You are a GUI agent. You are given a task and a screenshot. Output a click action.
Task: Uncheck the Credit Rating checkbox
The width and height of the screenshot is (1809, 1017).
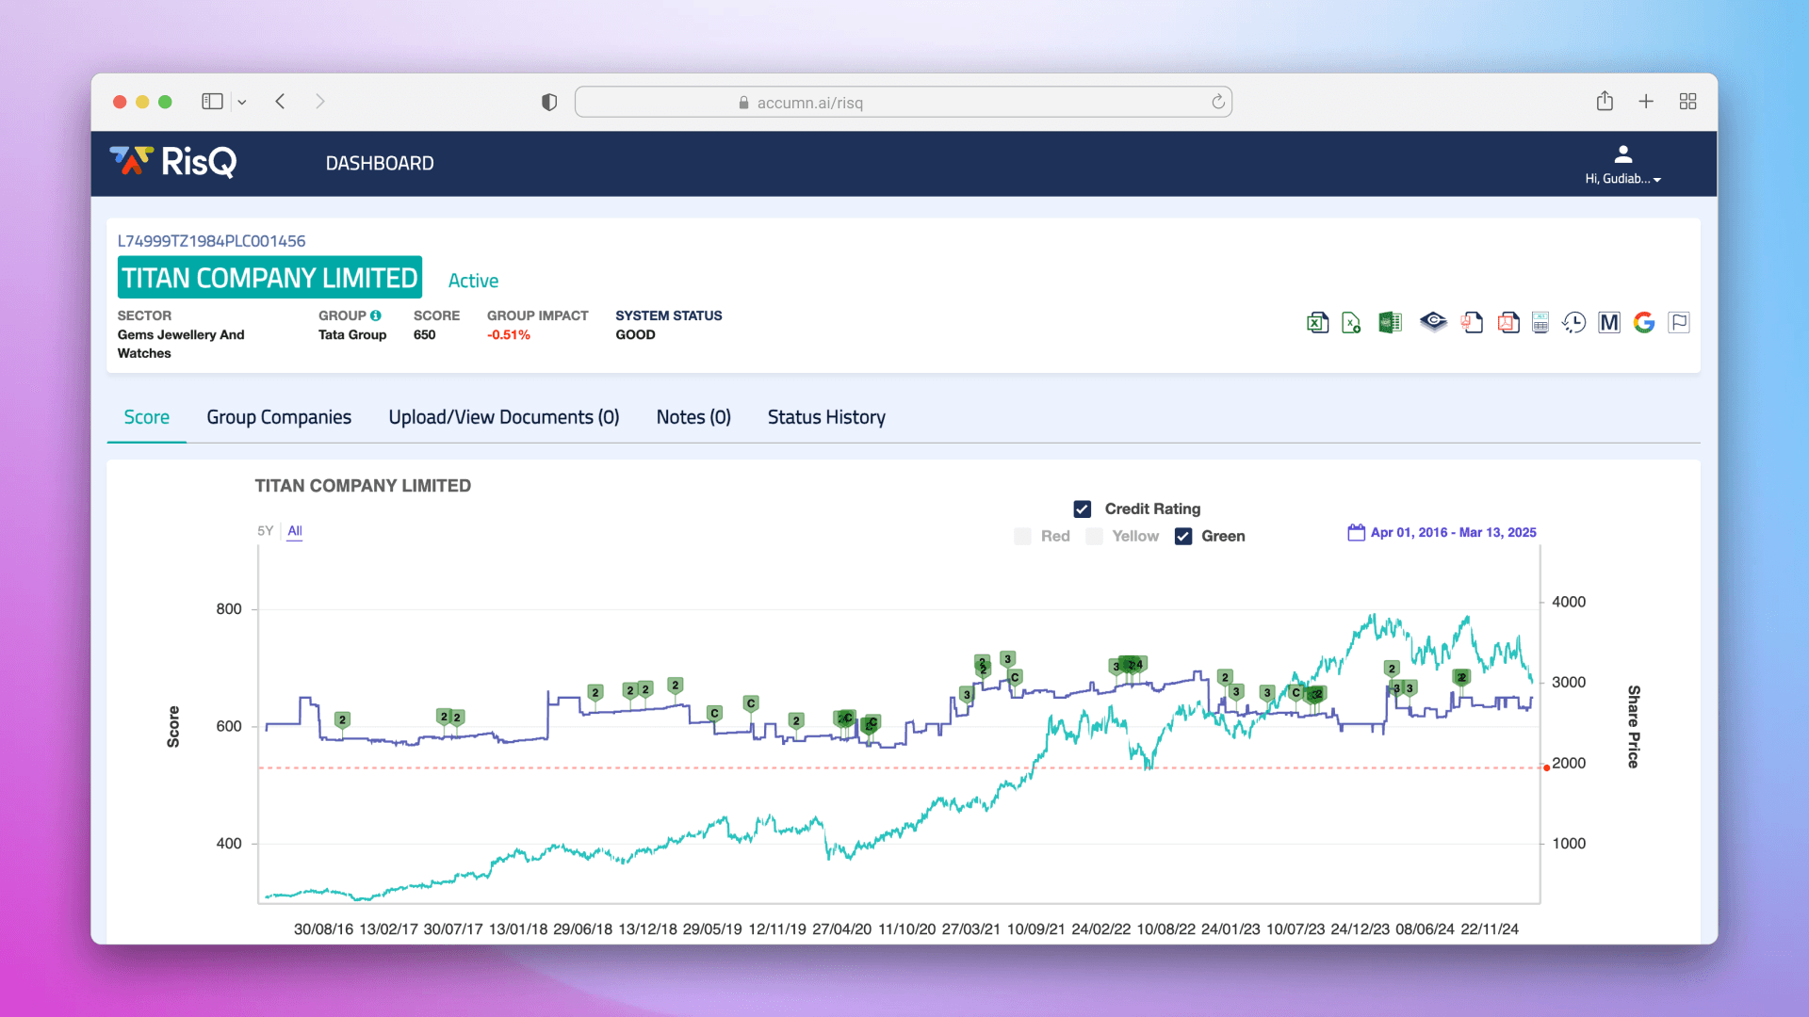coord(1083,508)
